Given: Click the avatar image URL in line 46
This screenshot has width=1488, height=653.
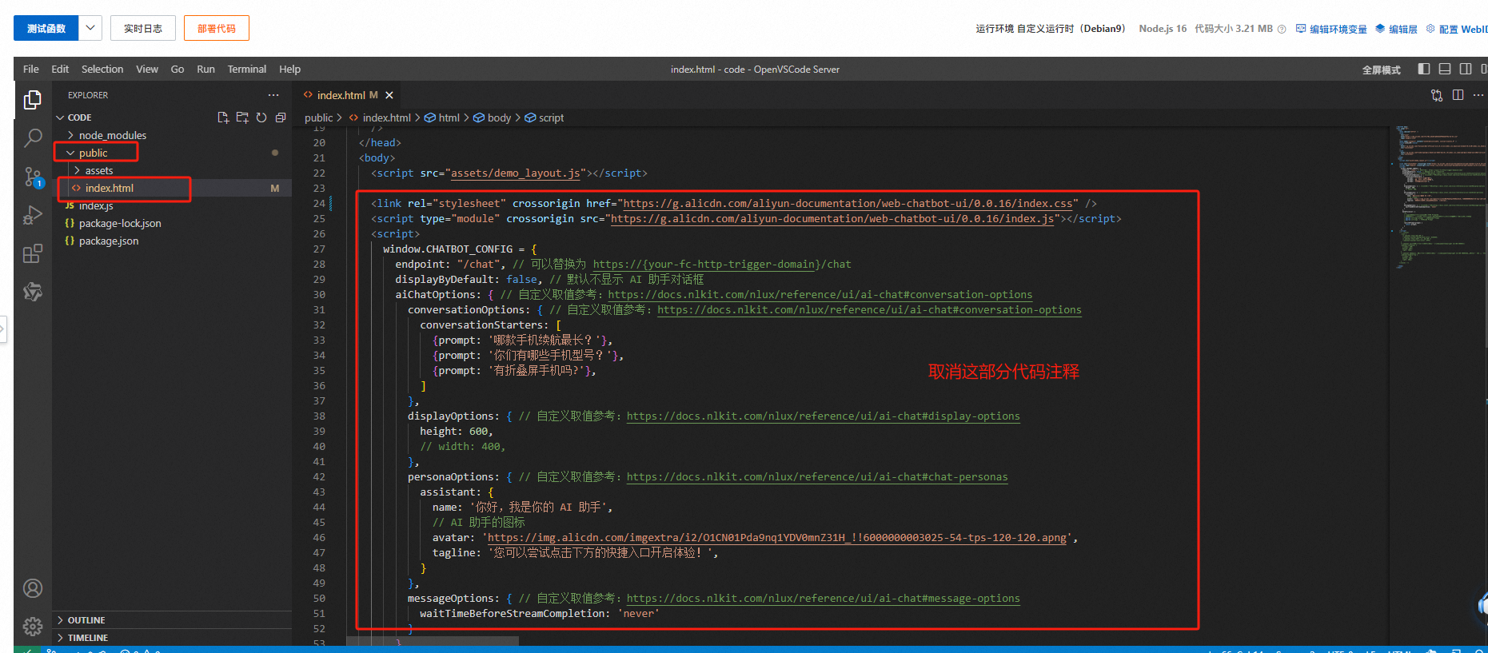Looking at the screenshot, I should pos(777,538).
